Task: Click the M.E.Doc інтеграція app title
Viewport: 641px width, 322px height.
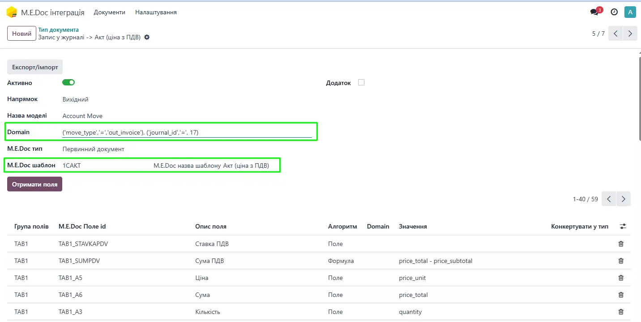Action: (x=53, y=12)
